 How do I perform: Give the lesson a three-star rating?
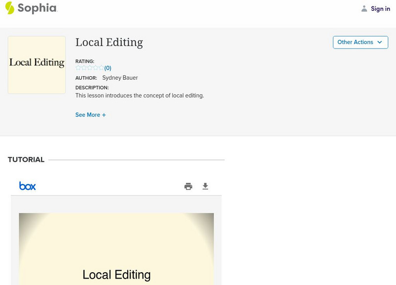90,68
